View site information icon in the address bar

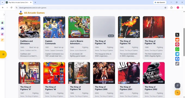pos(17,8)
